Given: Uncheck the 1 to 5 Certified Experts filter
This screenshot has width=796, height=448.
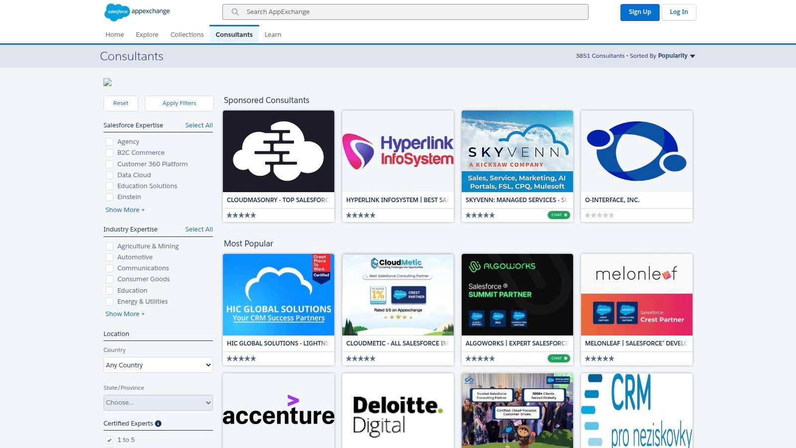Looking at the screenshot, I should coord(109,440).
